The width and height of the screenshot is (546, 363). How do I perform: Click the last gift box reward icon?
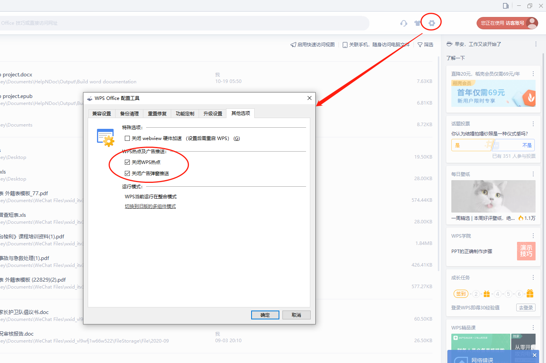tap(530, 294)
